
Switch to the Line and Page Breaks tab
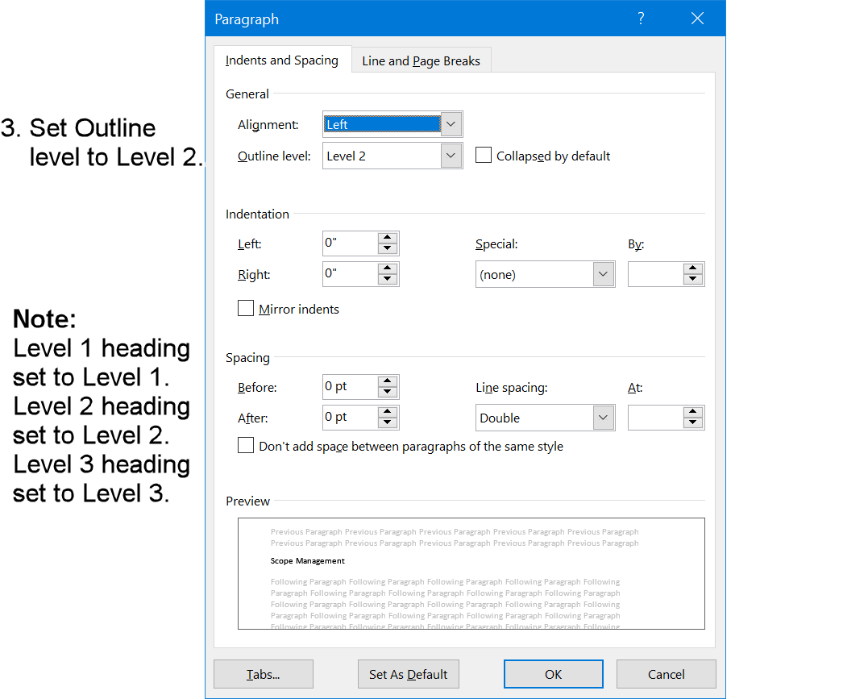[x=420, y=60]
